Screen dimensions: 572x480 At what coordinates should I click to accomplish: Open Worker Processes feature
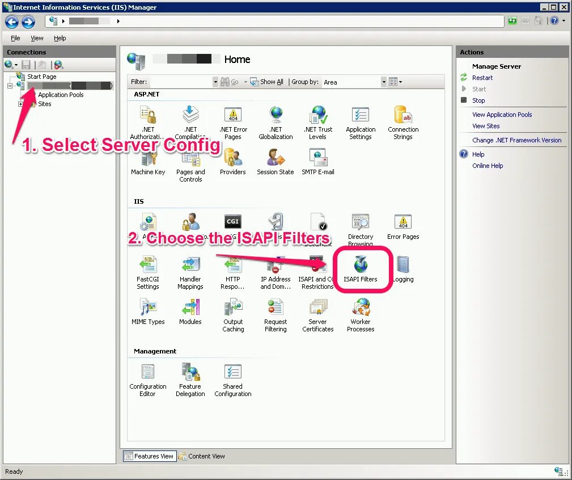[361, 315]
